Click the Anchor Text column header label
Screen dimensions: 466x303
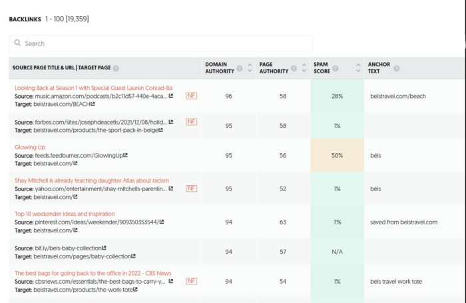[x=379, y=68]
